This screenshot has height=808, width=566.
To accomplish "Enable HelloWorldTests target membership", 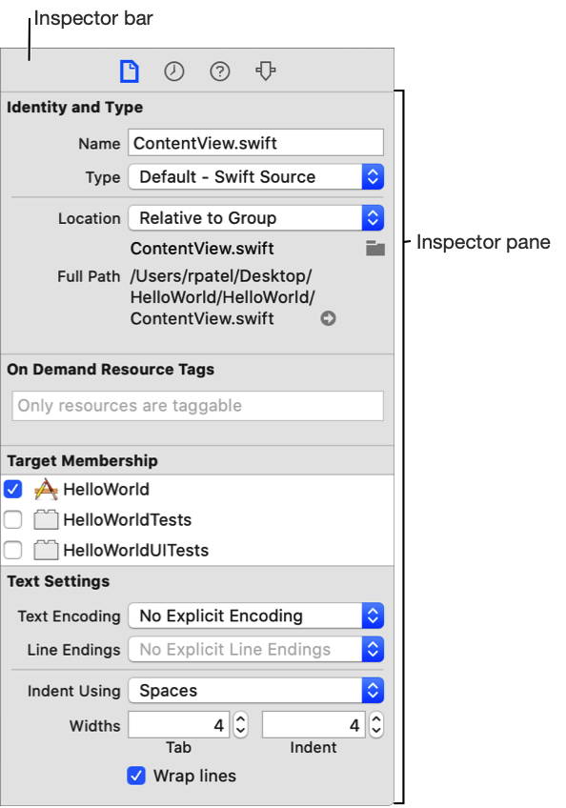I will [x=13, y=519].
